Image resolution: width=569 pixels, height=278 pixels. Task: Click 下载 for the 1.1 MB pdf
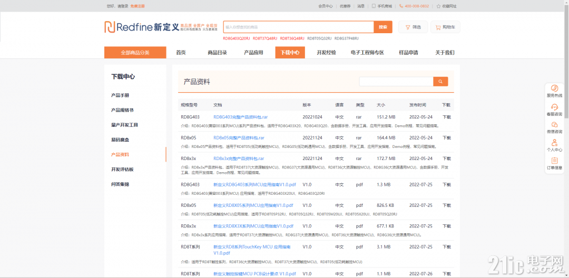click(x=446, y=274)
